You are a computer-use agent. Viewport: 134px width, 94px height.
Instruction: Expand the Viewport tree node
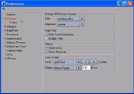pos(5,27)
